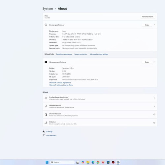165x165 pixels.
Task: Launch Copilot from the taskbar
Action: click(x=83, y=162)
